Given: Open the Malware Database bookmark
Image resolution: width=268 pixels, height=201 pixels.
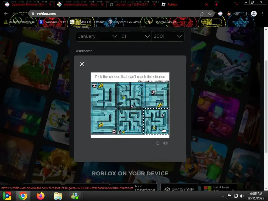Looking at the screenshot, I should coord(19,22).
